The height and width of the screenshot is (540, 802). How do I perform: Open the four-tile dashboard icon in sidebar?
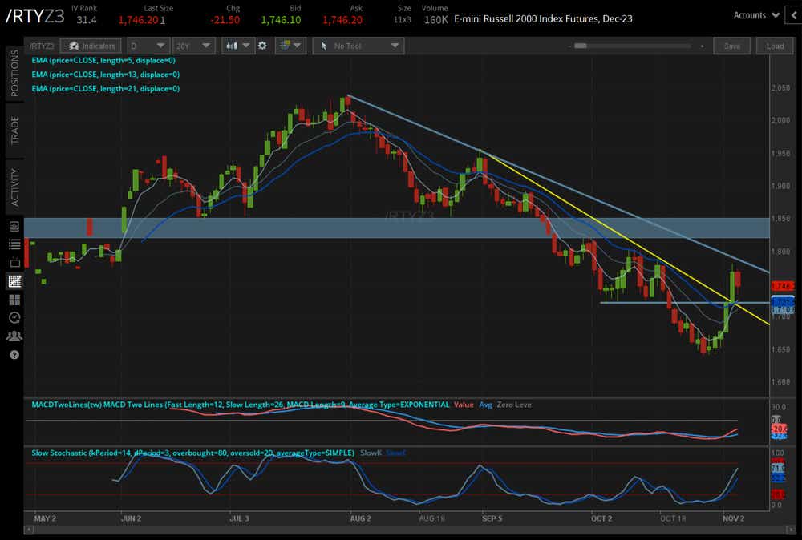[x=14, y=300]
